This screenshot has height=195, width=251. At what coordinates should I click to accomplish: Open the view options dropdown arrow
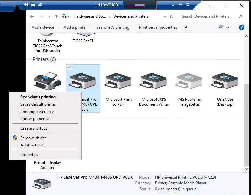[228, 27]
